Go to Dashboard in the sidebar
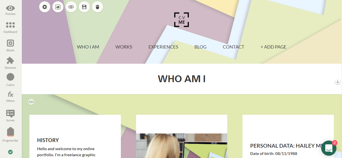Viewport: 342px width, 158px height. 10,25
